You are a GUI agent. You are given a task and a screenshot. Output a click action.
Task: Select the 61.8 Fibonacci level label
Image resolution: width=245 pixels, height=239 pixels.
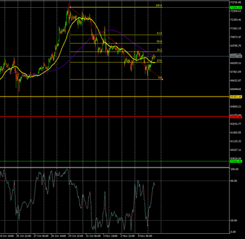click(x=159, y=33)
